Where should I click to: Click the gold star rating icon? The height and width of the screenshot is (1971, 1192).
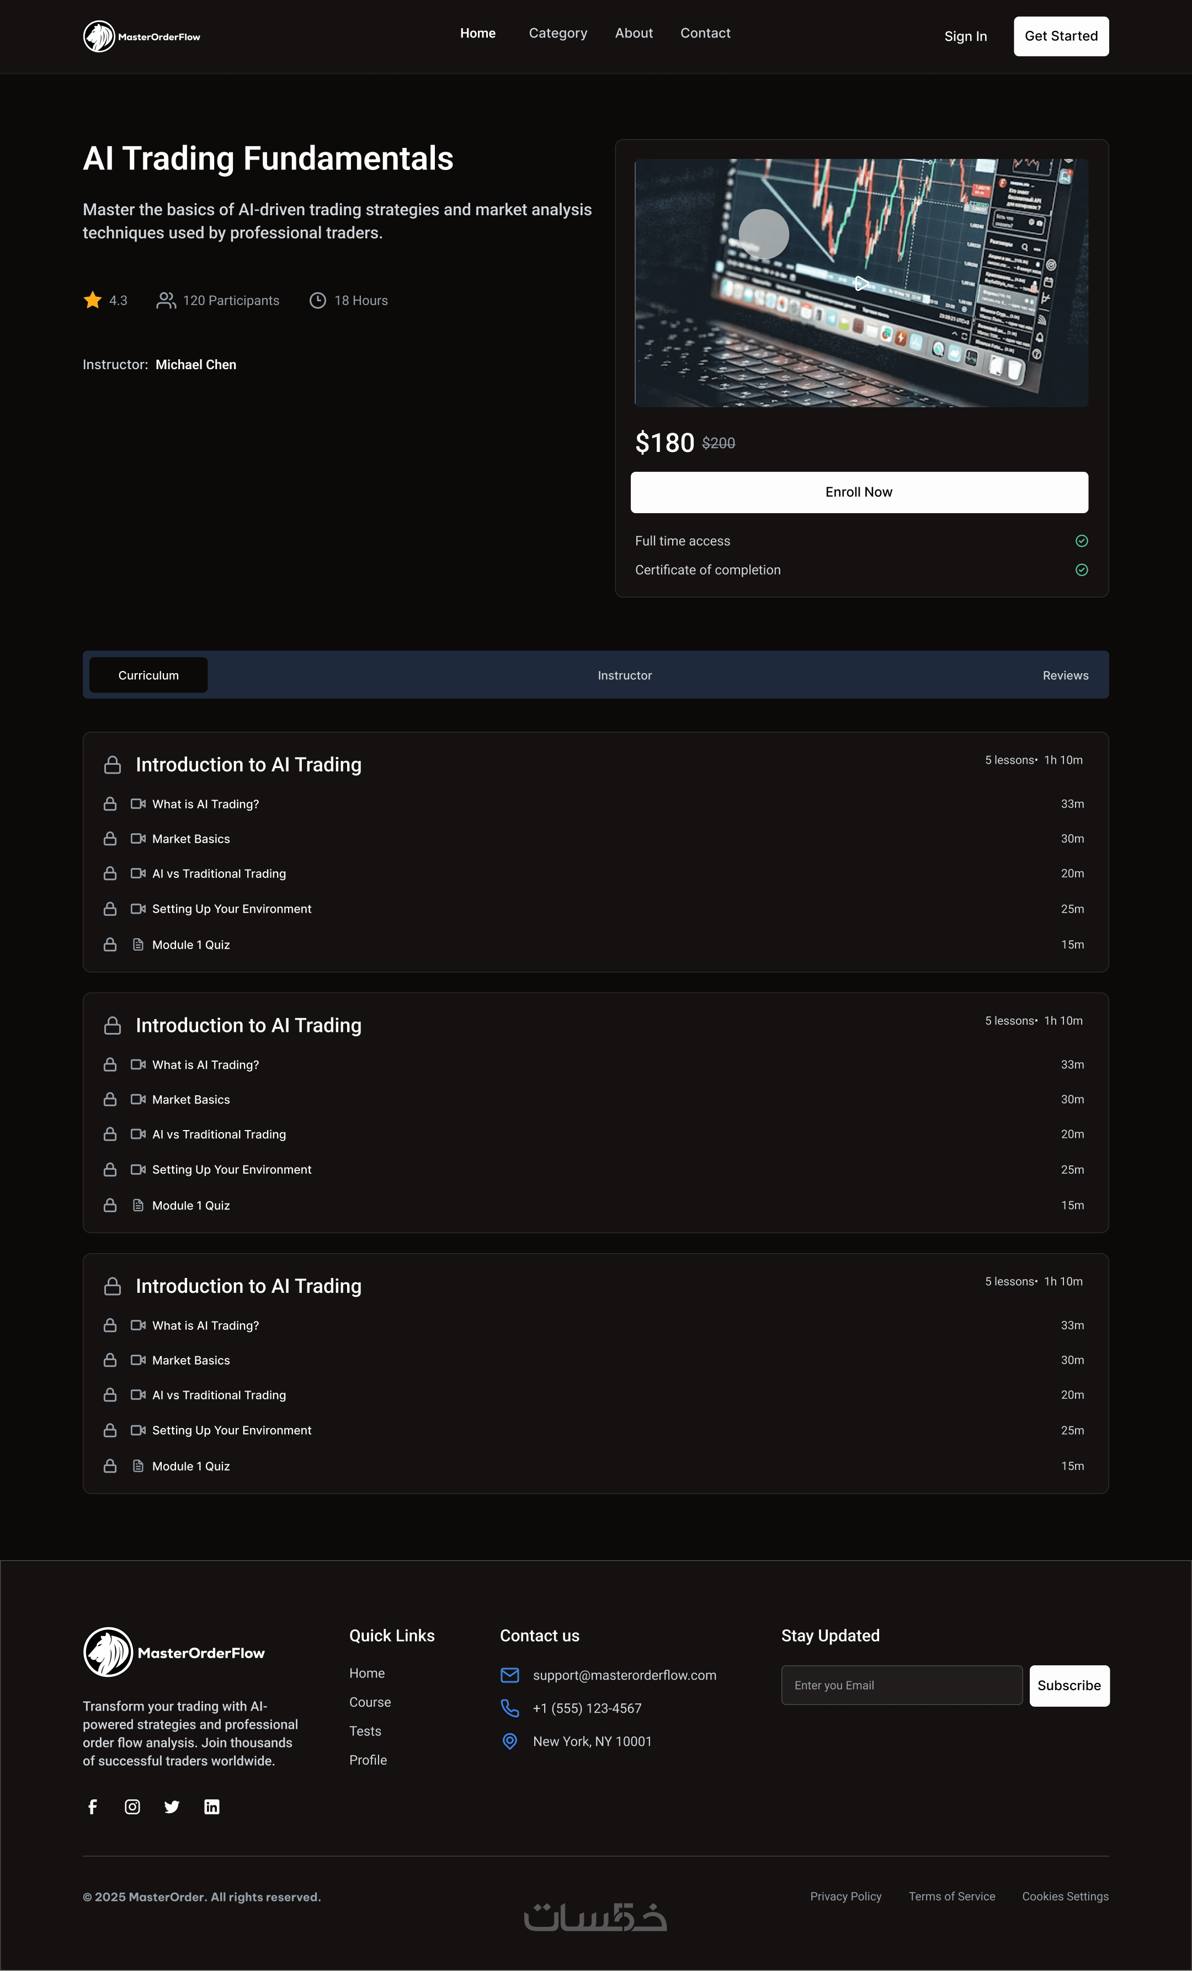click(93, 300)
